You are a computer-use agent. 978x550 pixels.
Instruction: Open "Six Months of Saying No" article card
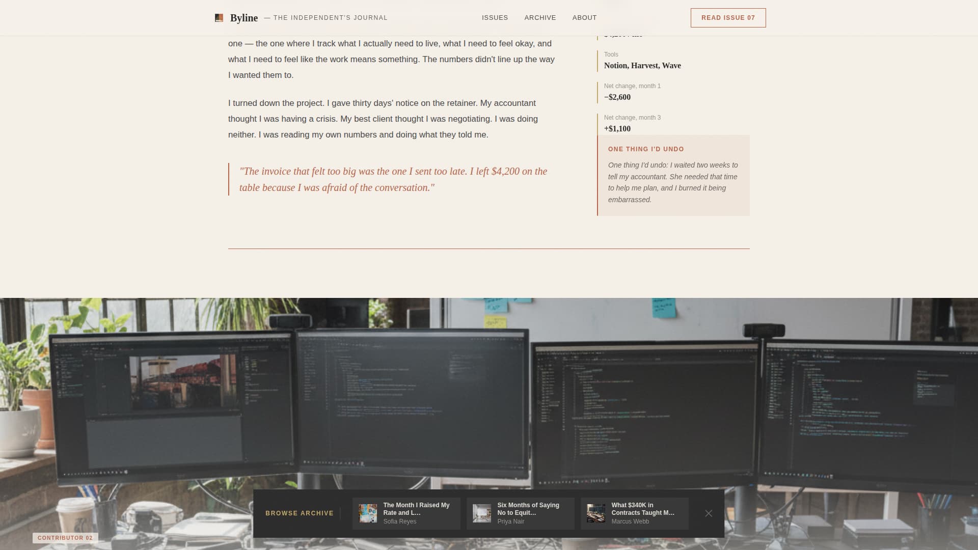click(x=520, y=513)
